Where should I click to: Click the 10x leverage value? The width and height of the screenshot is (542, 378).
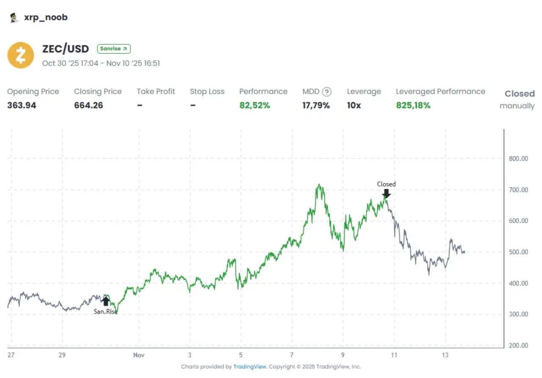pyautogui.click(x=354, y=106)
